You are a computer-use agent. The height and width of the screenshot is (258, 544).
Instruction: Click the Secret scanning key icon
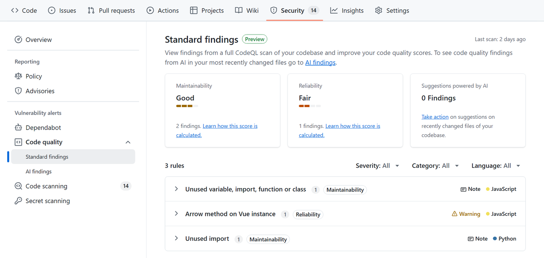pos(19,201)
